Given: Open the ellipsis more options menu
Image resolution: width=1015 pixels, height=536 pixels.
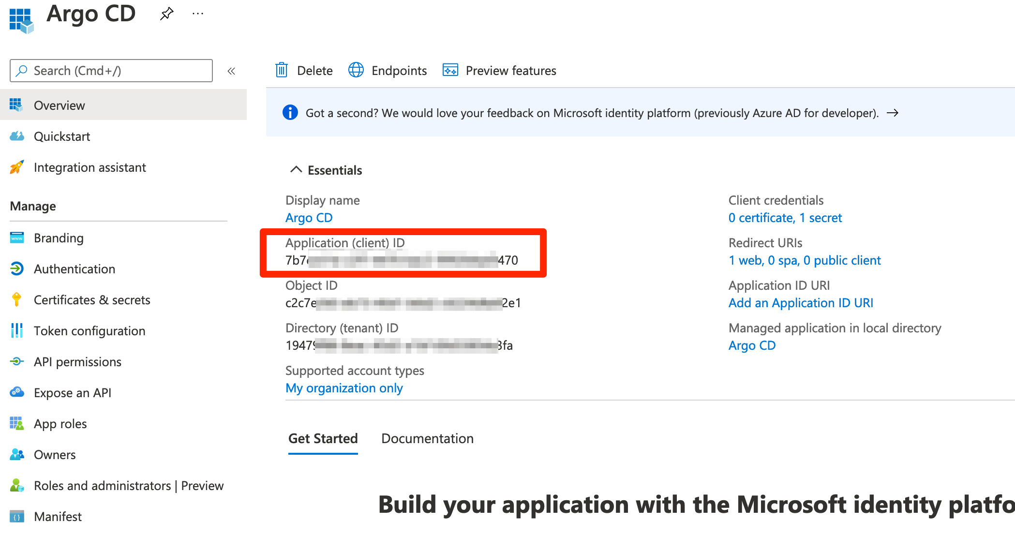Looking at the screenshot, I should click(197, 14).
